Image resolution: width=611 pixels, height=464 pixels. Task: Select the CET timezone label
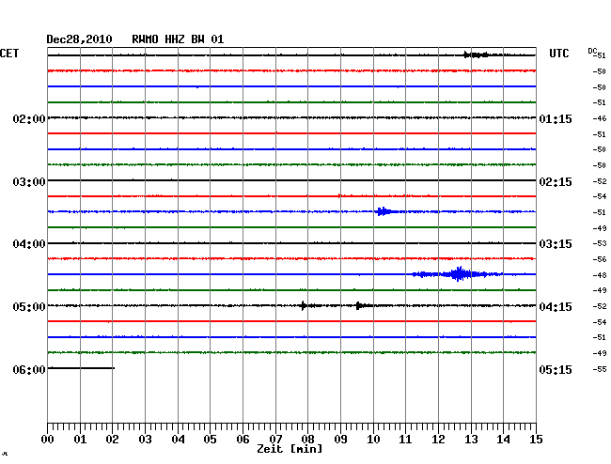[x=9, y=54]
